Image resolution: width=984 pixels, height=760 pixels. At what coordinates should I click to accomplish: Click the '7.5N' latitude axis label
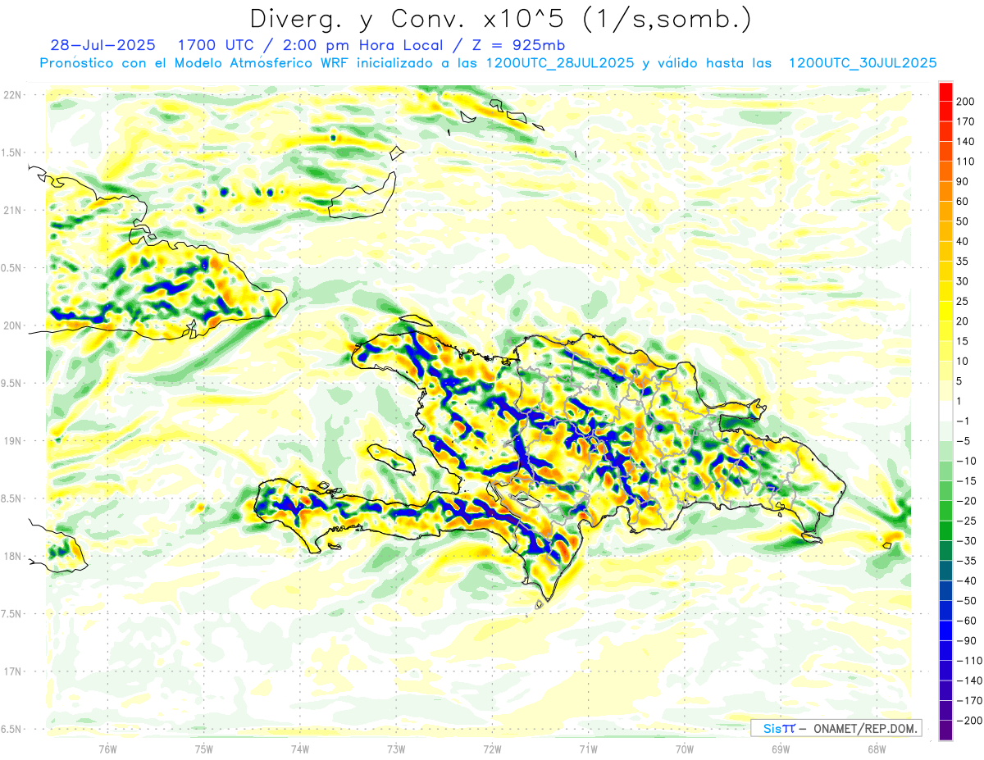click(12, 613)
